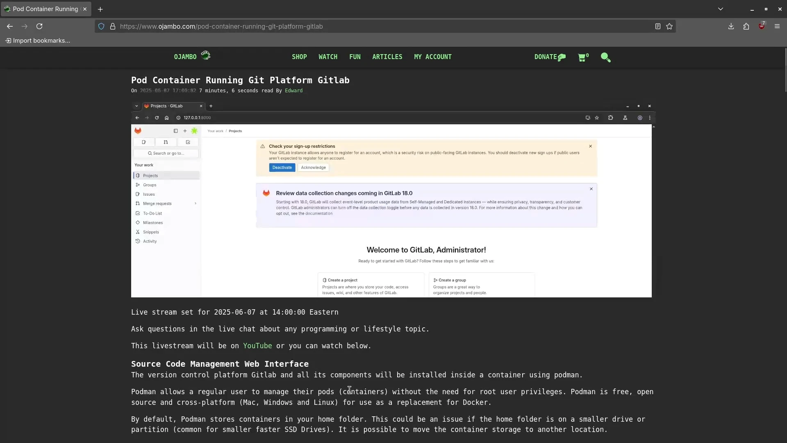The image size is (787, 443).
Task: Click the DONATE link
Action: [x=550, y=57]
